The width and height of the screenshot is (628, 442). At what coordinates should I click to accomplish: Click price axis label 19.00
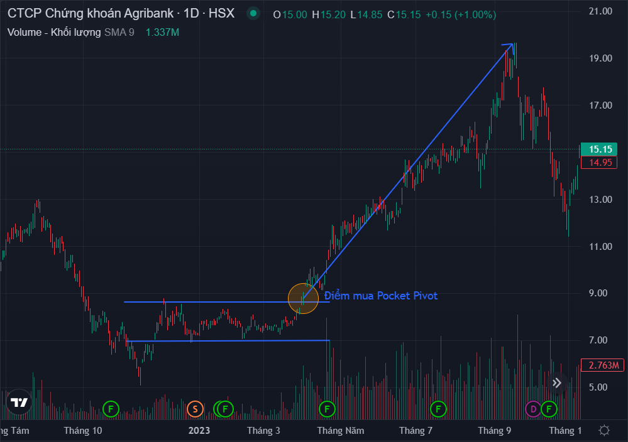point(600,58)
